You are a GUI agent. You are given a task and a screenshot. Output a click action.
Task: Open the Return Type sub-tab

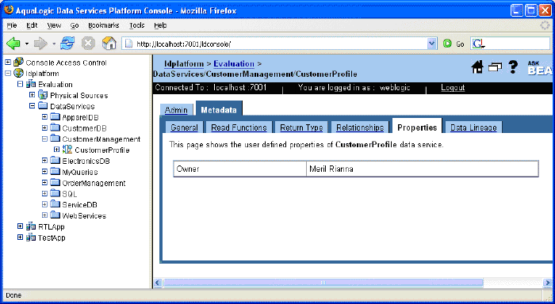tap(301, 127)
